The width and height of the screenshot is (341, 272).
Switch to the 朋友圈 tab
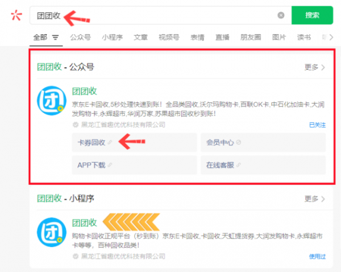[251, 37]
